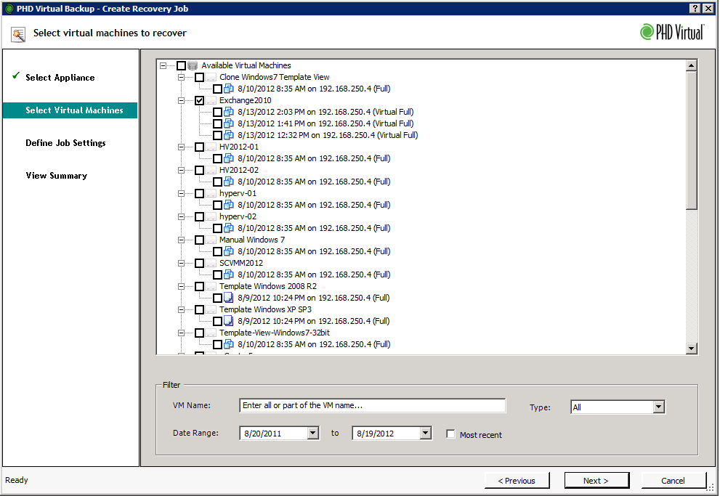
Task: Click the backup icon under hyperv-01
Action: (x=228, y=205)
